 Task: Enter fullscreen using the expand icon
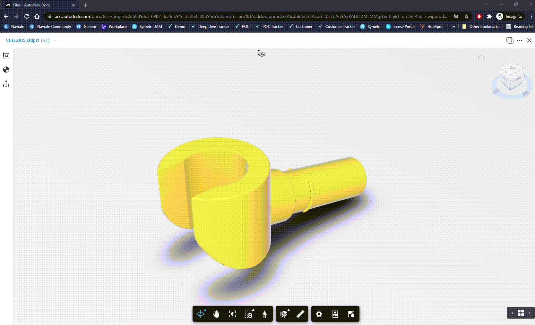coord(351,314)
